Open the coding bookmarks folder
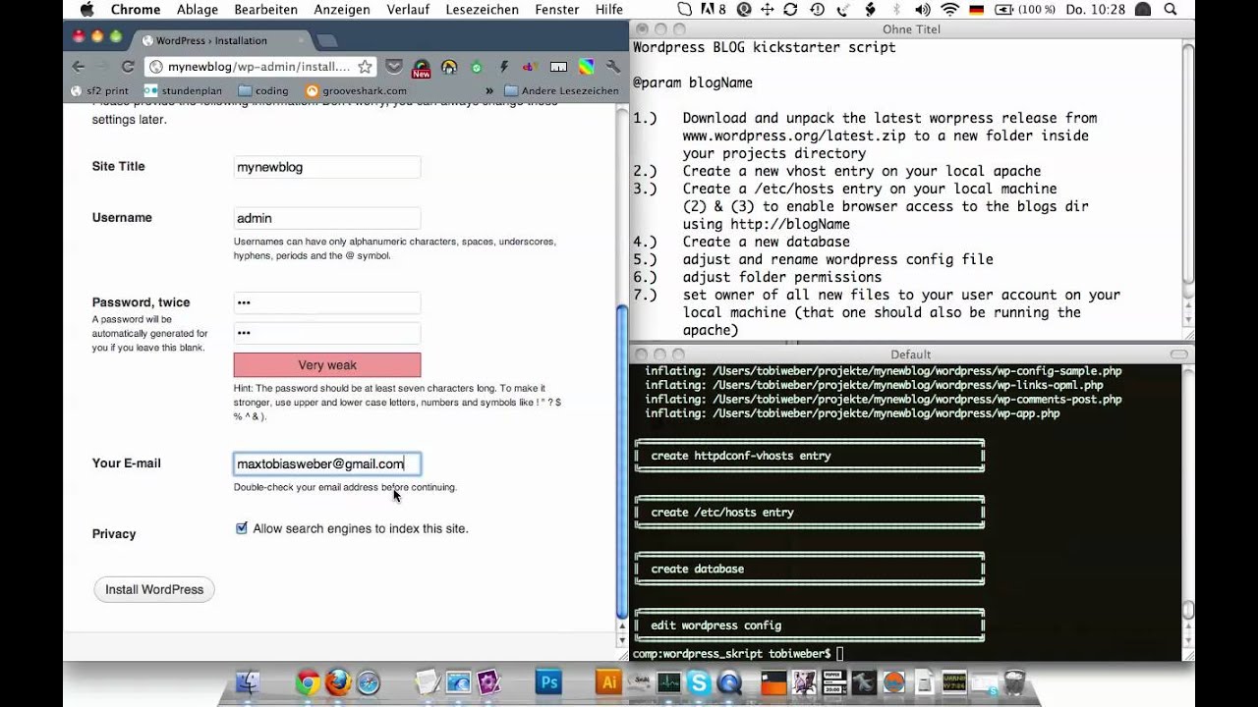 (x=263, y=90)
